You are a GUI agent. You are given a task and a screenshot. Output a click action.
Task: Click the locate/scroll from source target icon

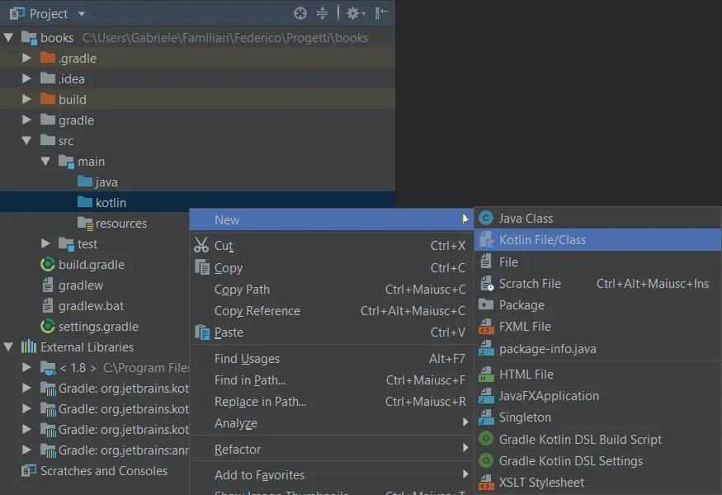point(300,13)
